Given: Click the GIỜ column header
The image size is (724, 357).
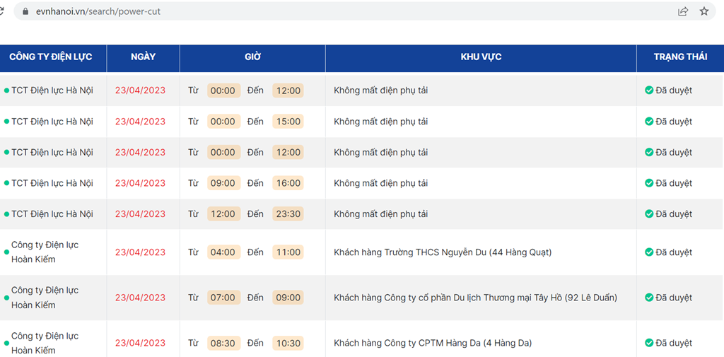Looking at the screenshot, I should (252, 57).
